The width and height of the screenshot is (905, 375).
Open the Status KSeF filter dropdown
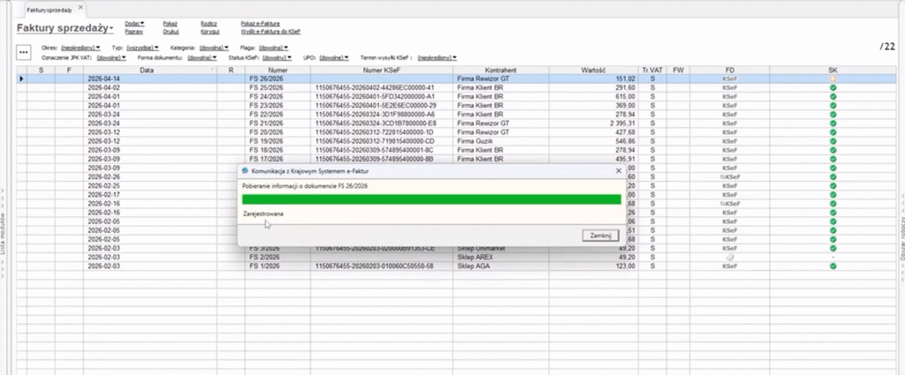click(270, 56)
